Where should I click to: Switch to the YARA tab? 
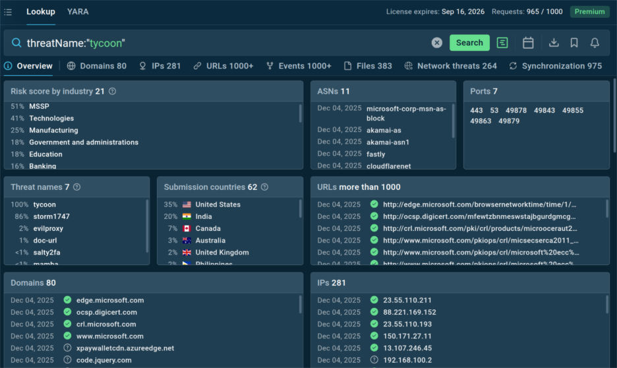click(x=78, y=12)
